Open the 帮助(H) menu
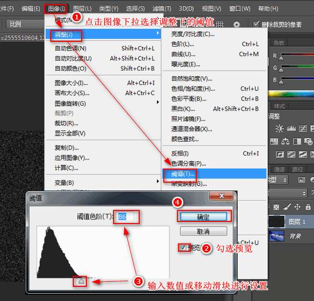The image size is (314, 301). tap(268, 8)
